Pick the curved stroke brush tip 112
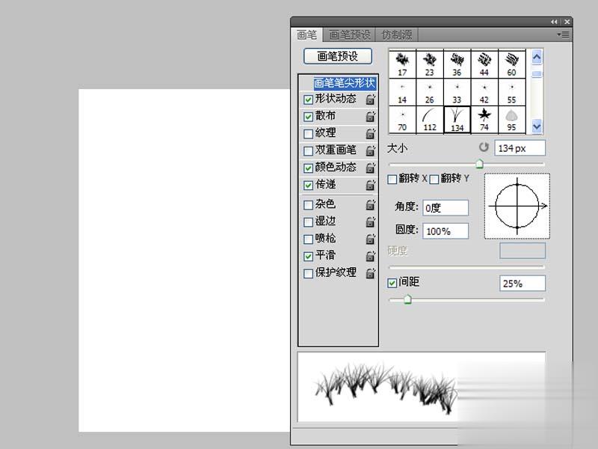 (430, 119)
